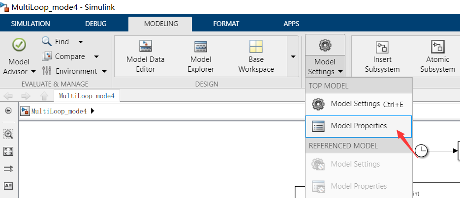Choose Model Settings Ctrl+E under Top Model
Viewport: 460px width, 198px height.
(359, 104)
